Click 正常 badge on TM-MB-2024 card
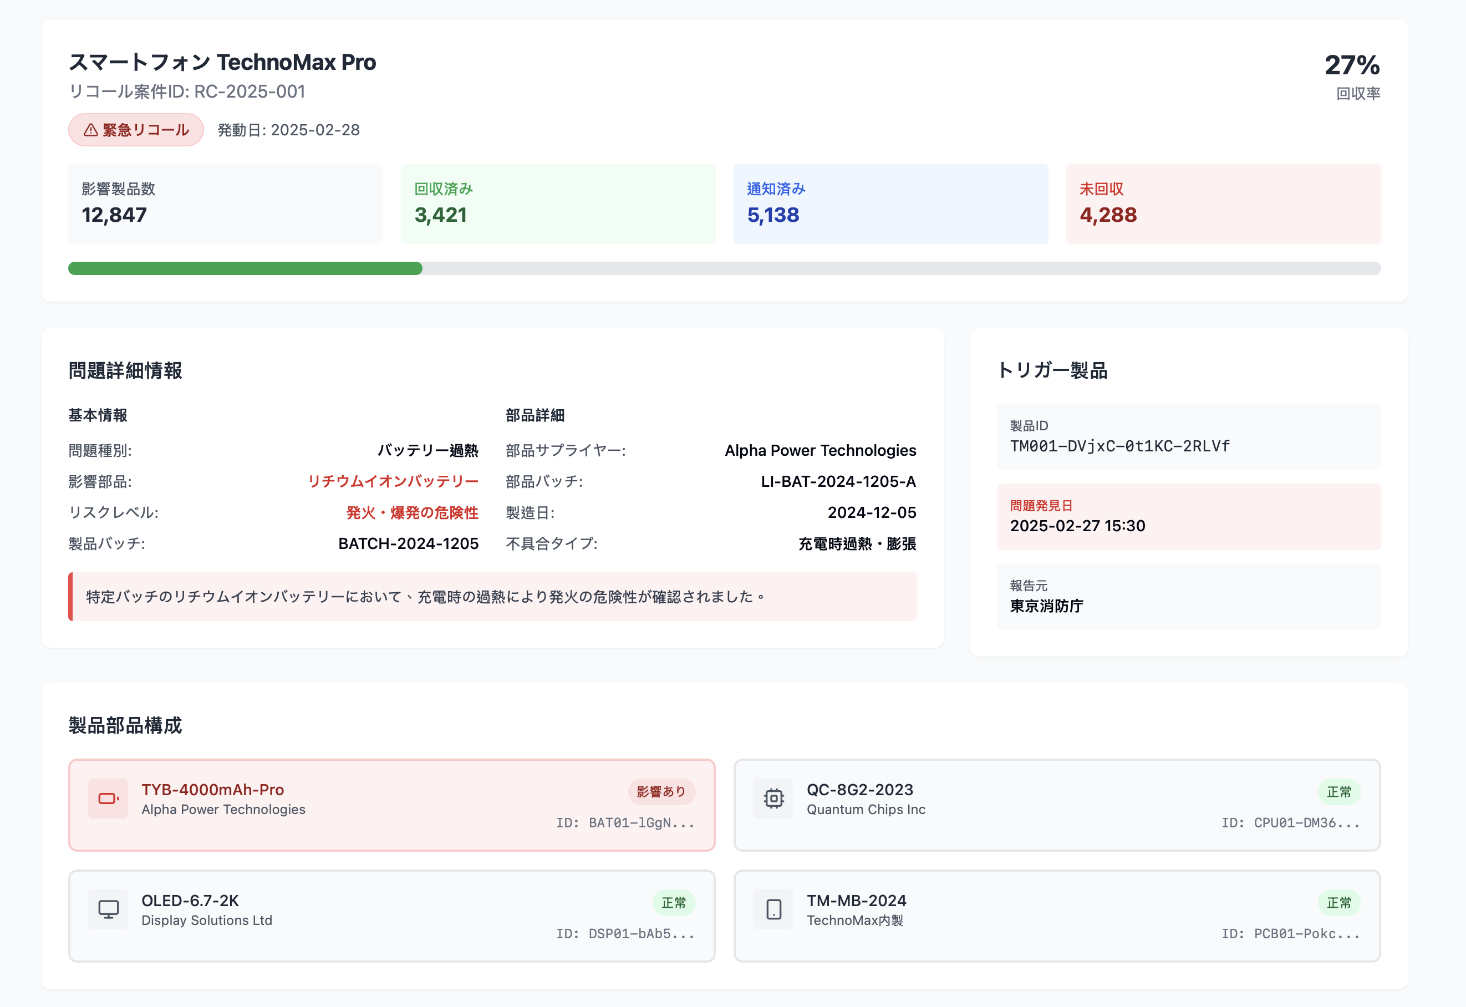The image size is (1466, 1007). tap(1338, 902)
